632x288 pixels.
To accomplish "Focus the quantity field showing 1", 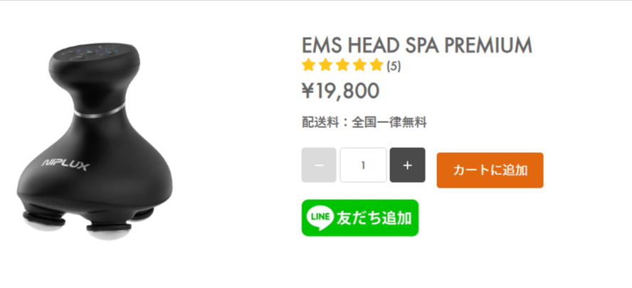I will coord(363,165).
